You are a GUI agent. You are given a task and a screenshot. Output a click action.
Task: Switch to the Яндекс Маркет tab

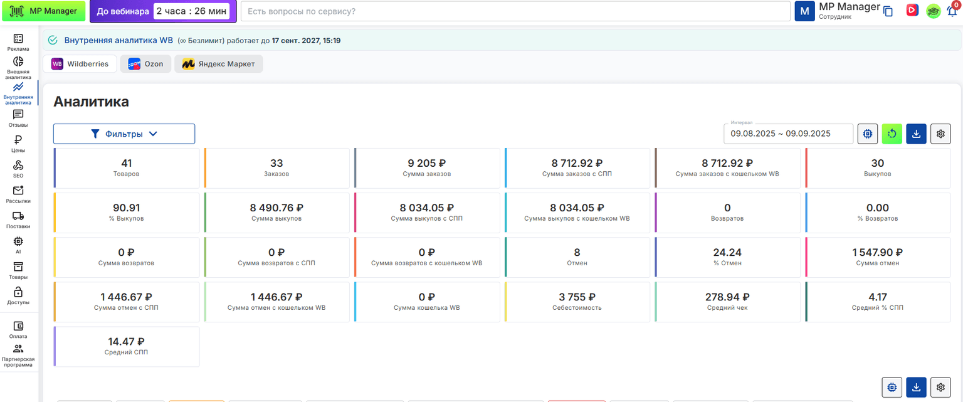click(219, 64)
